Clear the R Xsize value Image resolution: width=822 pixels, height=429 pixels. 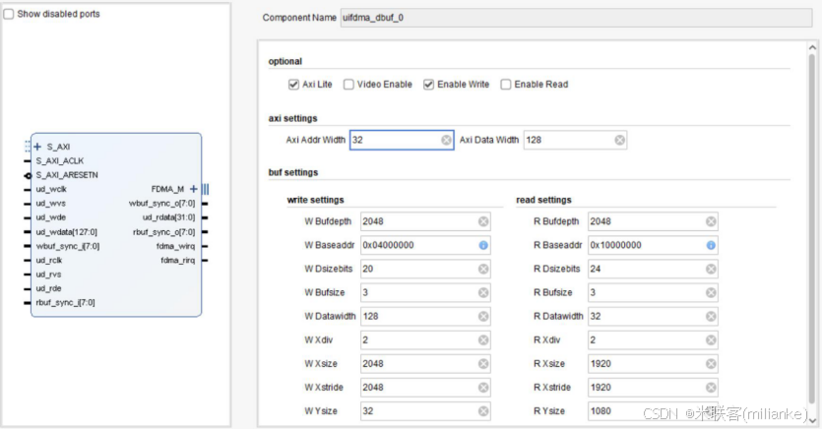[711, 363]
